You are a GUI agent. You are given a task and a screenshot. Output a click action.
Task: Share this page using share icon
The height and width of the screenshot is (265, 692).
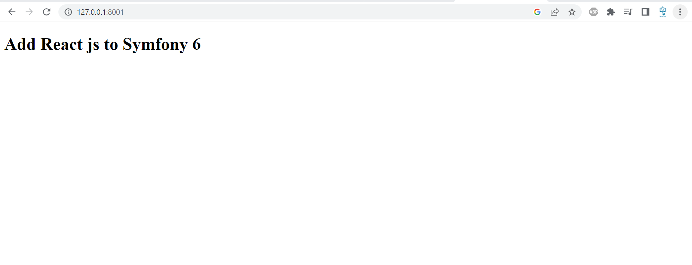click(555, 12)
